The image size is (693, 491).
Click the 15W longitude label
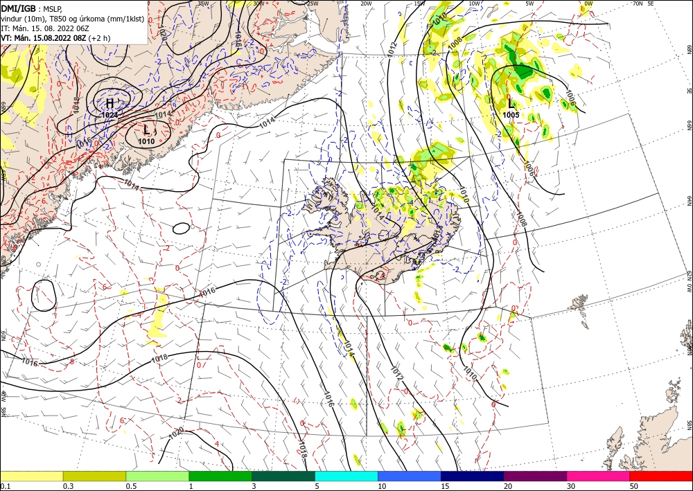tap(419, 3)
